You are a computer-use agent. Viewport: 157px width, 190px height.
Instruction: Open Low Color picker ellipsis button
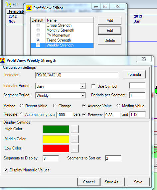75,148
